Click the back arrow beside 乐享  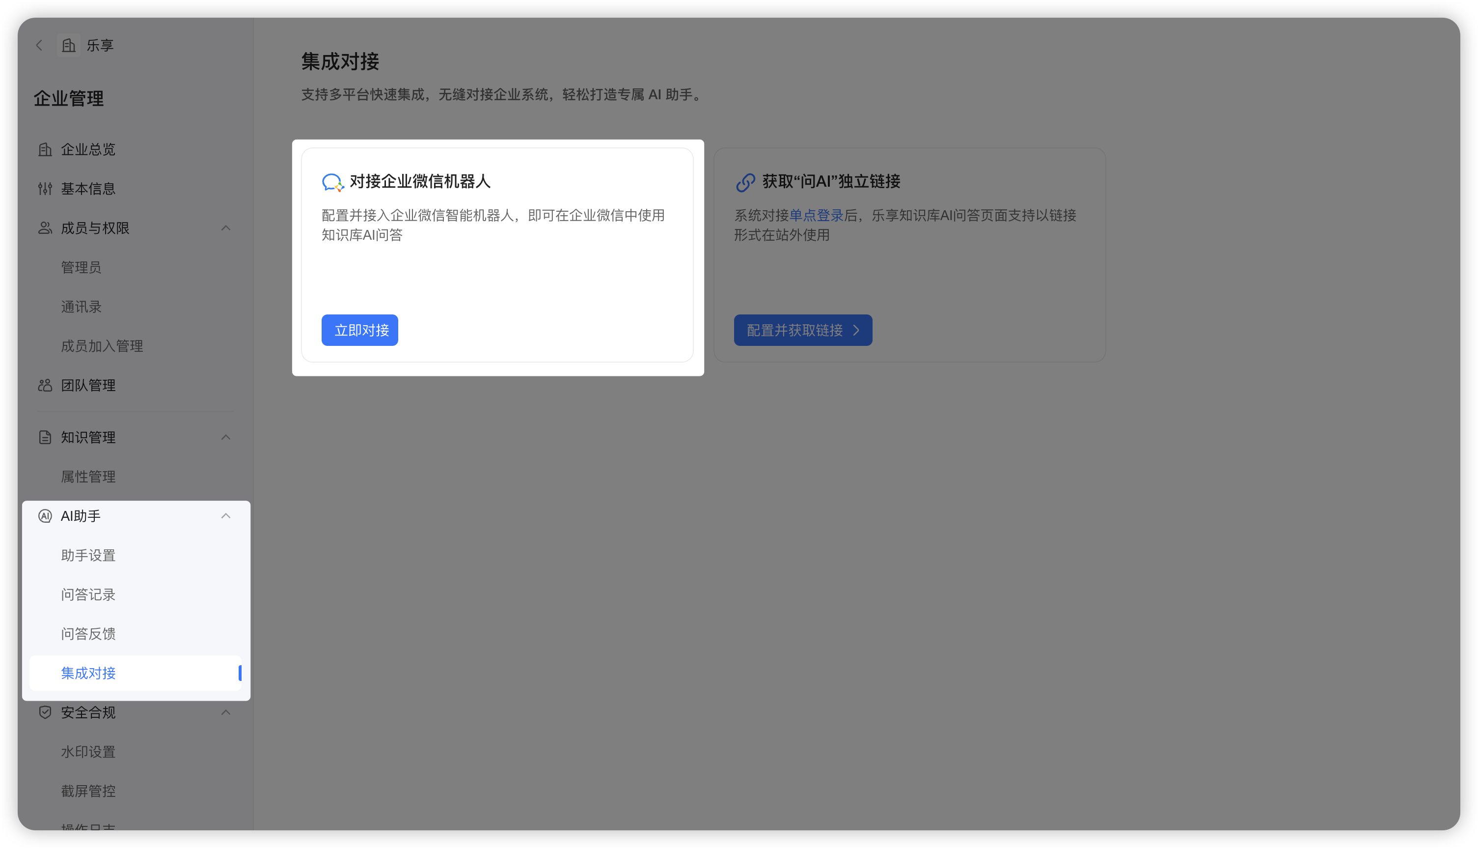pos(40,45)
